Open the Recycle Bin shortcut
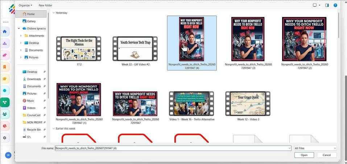The image size is (347, 164). coord(34,130)
